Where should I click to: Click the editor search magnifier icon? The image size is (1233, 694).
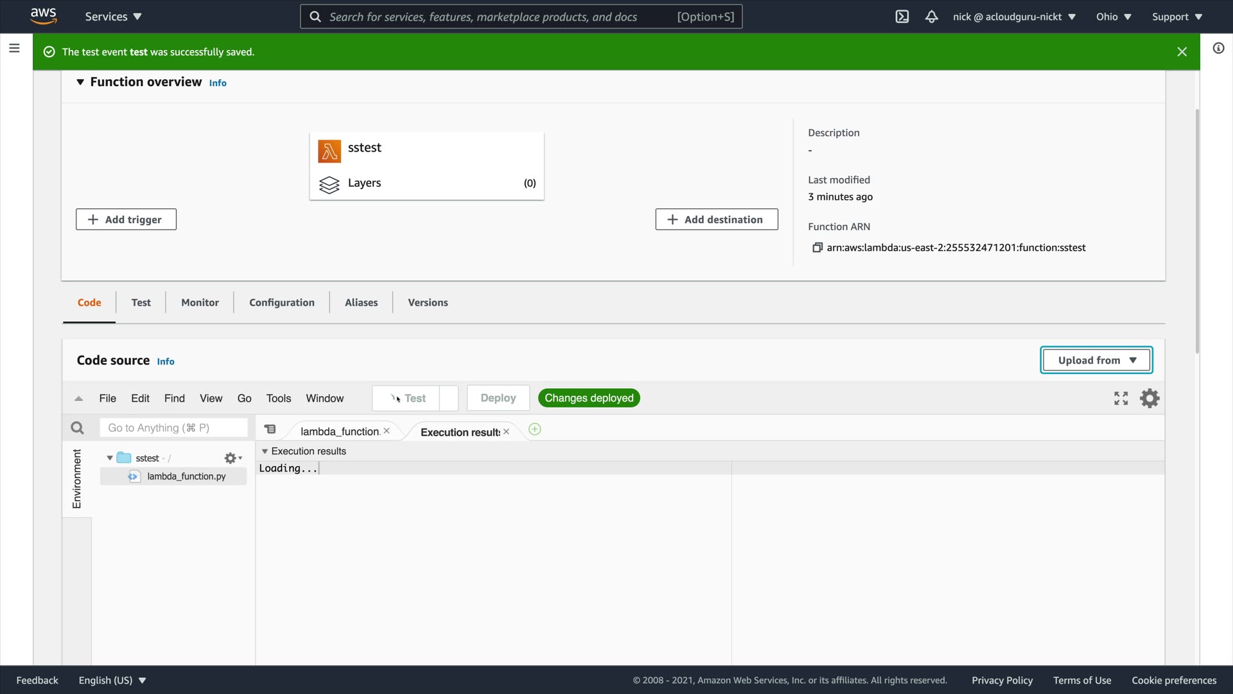pyautogui.click(x=77, y=428)
